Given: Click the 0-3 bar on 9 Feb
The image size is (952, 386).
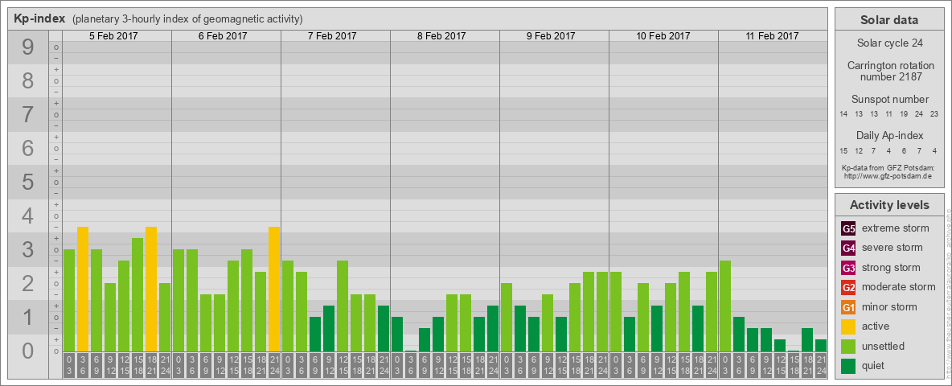Looking at the screenshot, I should 507,318.
